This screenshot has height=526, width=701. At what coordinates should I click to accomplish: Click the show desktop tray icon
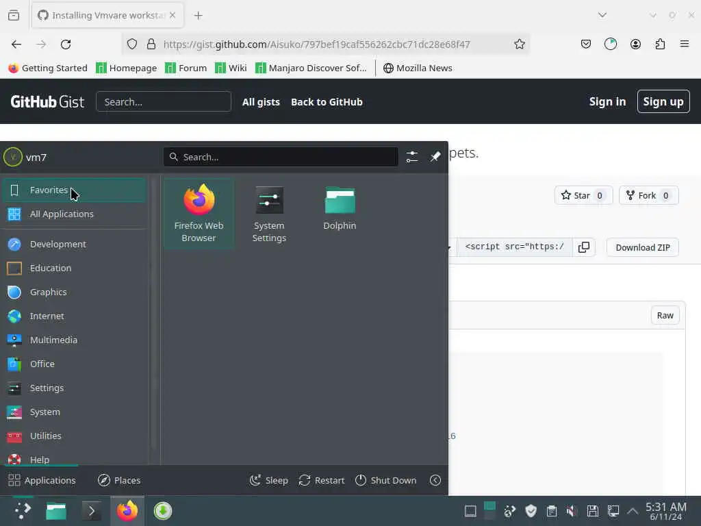[x=470, y=511]
